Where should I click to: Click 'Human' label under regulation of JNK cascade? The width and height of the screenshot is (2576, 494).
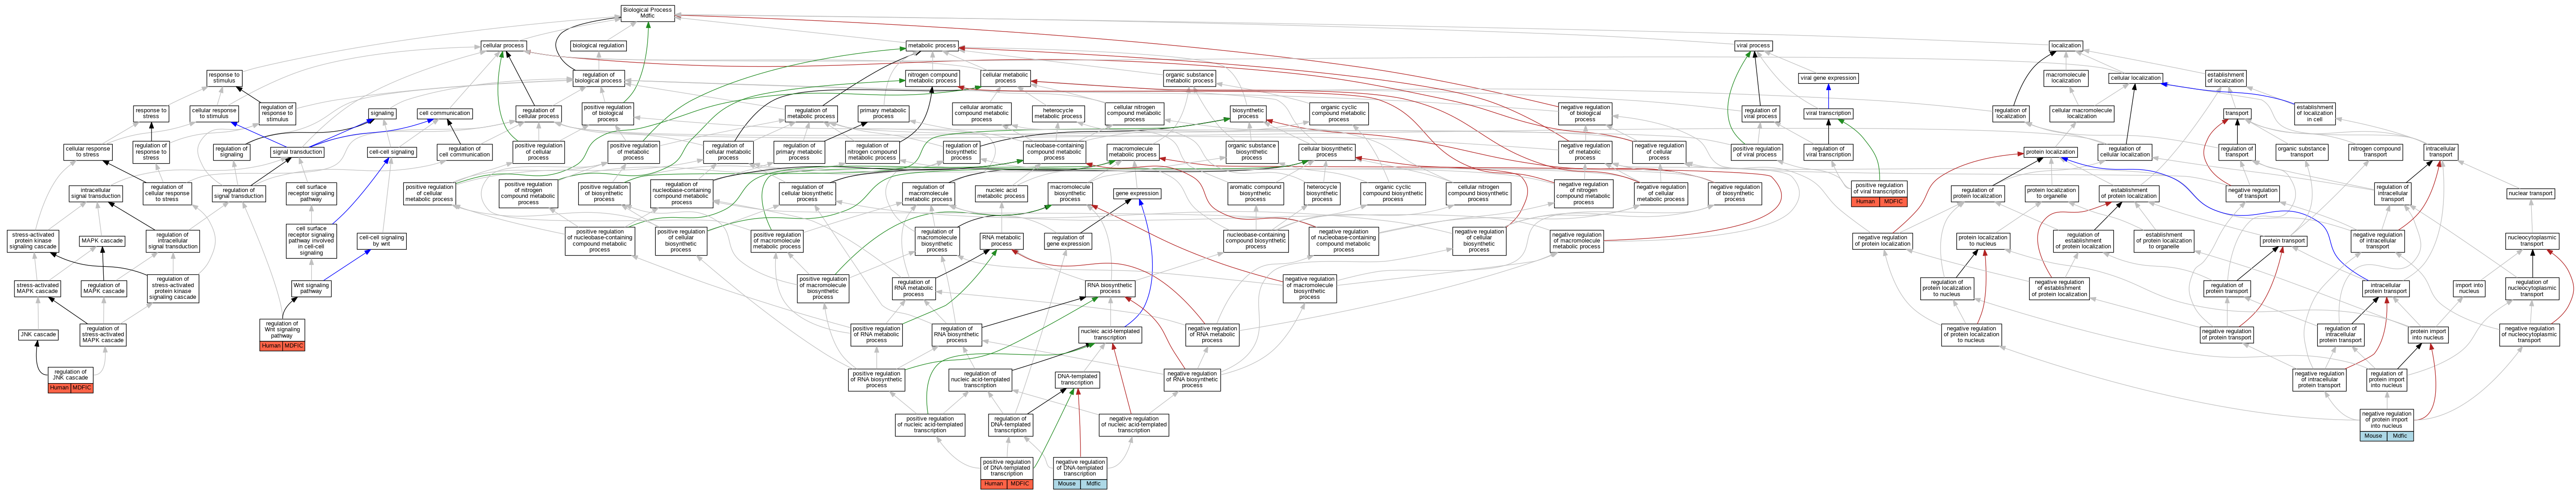(x=59, y=388)
